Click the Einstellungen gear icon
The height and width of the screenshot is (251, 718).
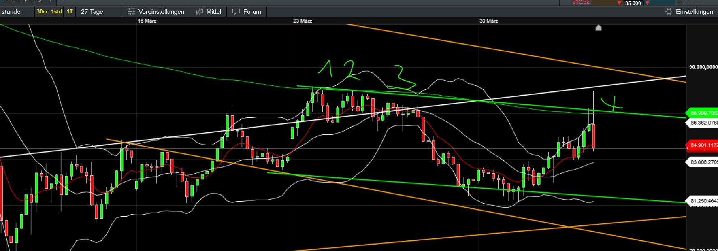[x=669, y=12]
